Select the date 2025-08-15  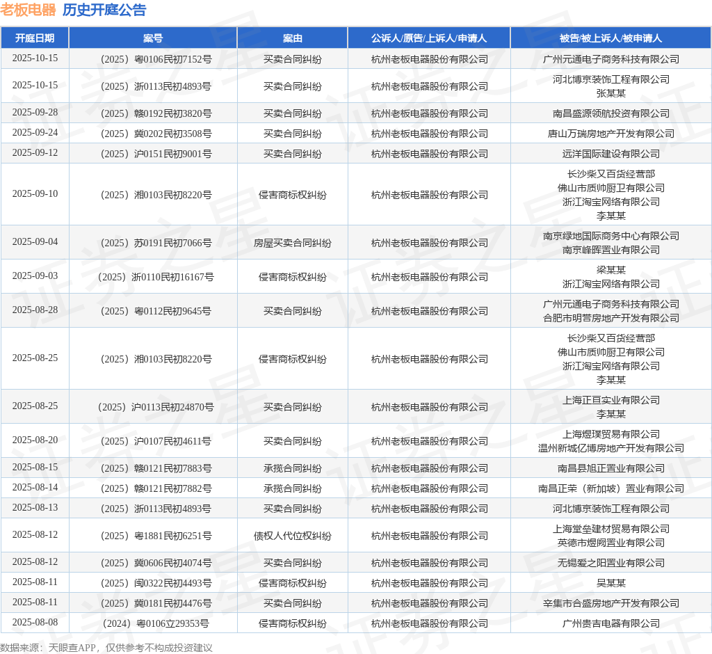35,468
